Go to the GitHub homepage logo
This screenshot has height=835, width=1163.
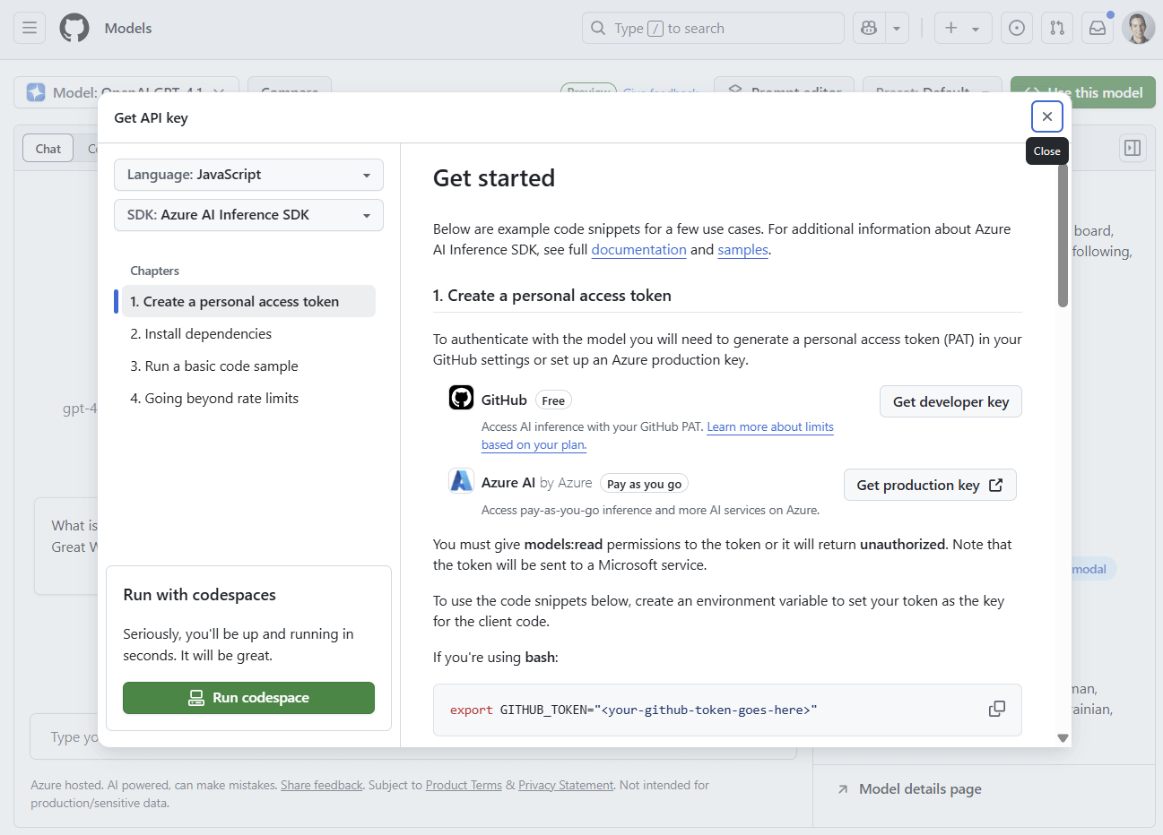coord(74,28)
